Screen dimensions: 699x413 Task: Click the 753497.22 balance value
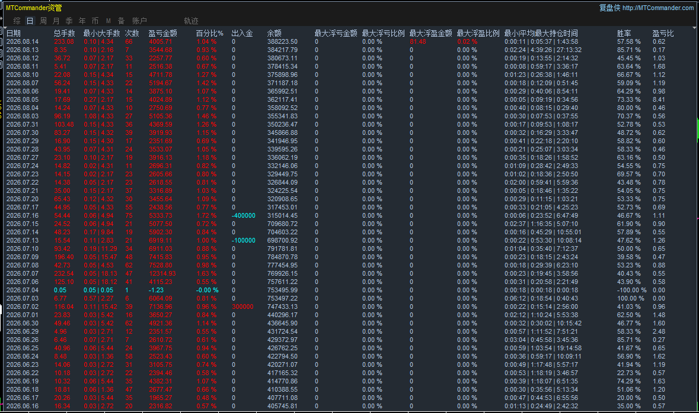[282, 299]
